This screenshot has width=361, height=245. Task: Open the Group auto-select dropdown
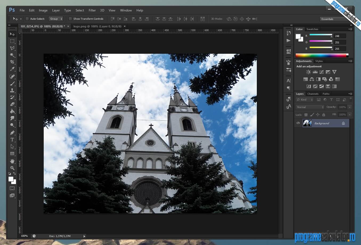point(56,19)
